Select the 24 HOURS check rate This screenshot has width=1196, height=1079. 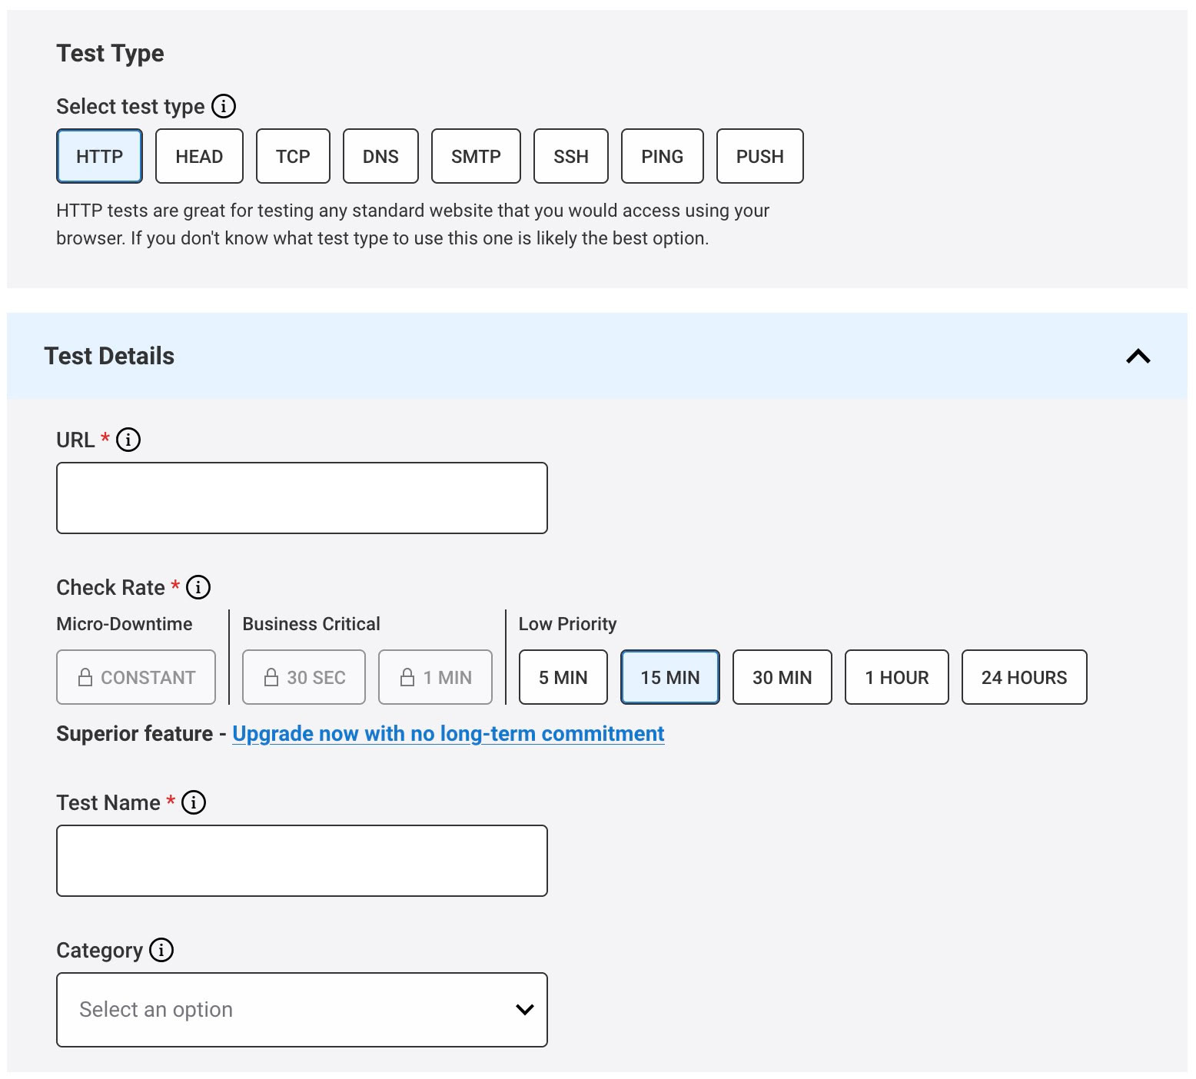pos(1024,677)
